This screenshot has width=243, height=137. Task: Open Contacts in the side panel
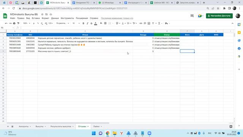239,49
